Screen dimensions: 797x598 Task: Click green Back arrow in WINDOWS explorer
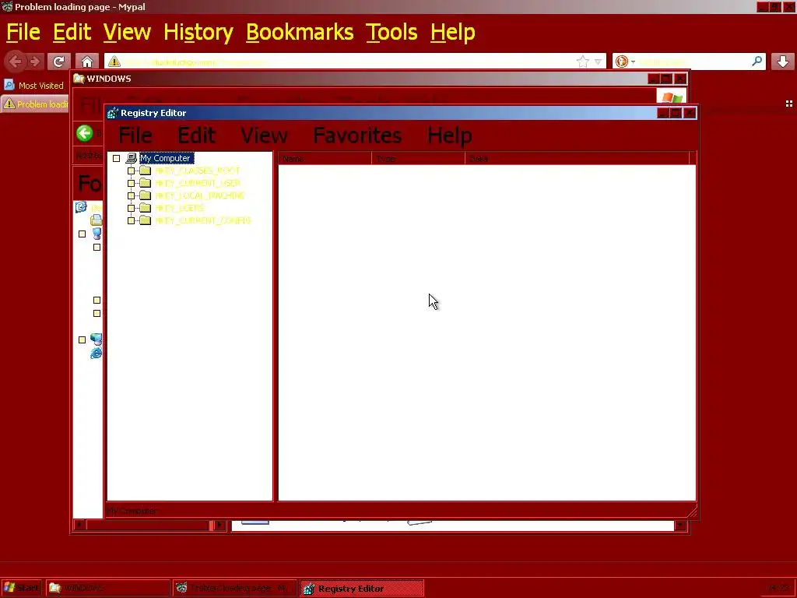(x=84, y=133)
